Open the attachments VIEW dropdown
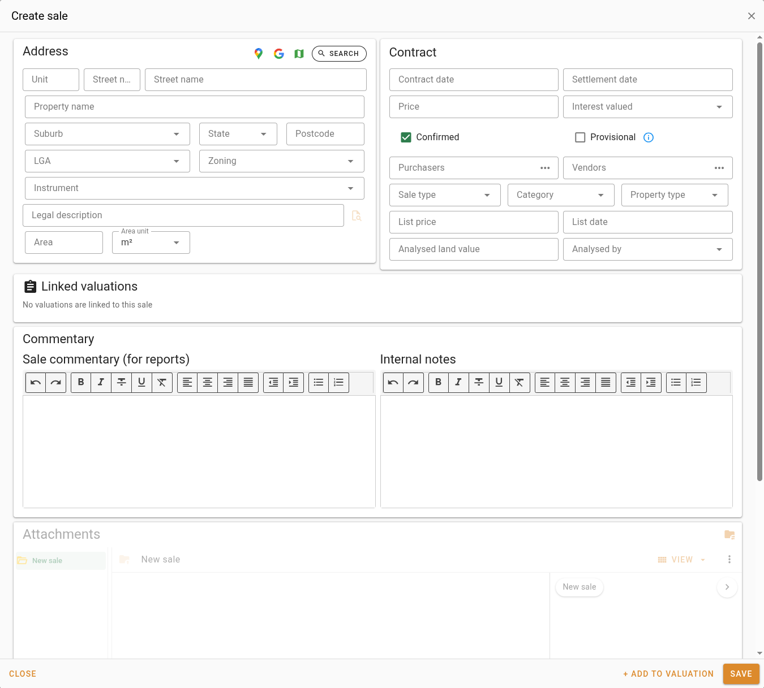The height and width of the screenshot is (688, 764). pyautogui.click(x=682, y=560)
